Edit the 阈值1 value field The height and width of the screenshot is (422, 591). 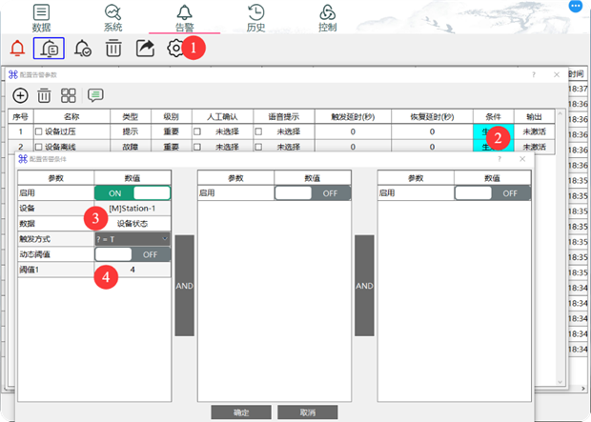click(x=132, y=270)
